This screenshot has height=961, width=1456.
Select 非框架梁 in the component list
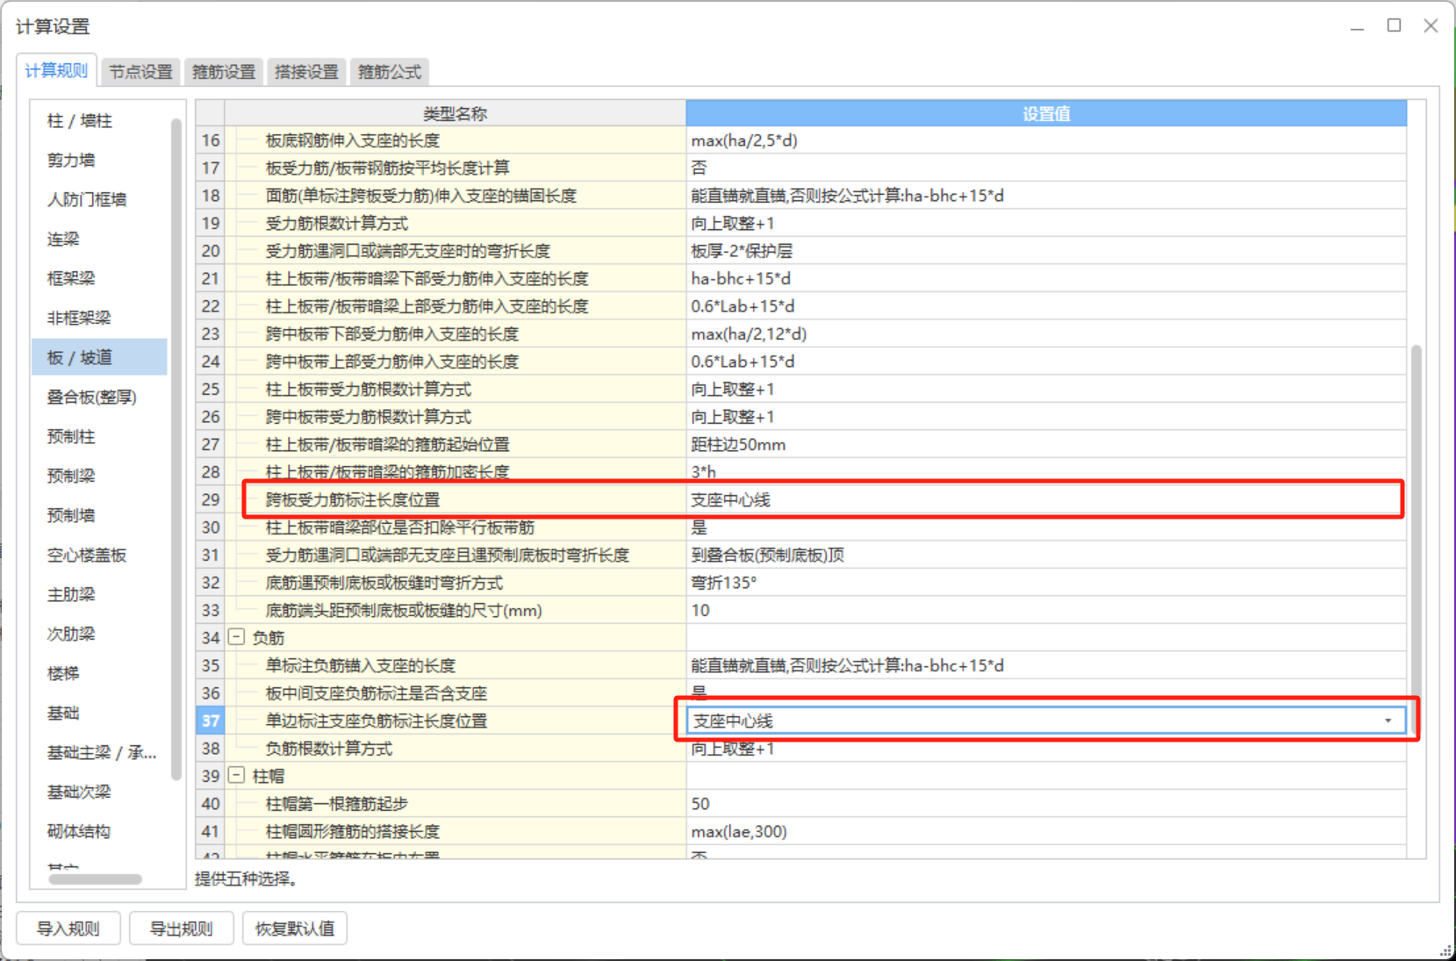99,318
